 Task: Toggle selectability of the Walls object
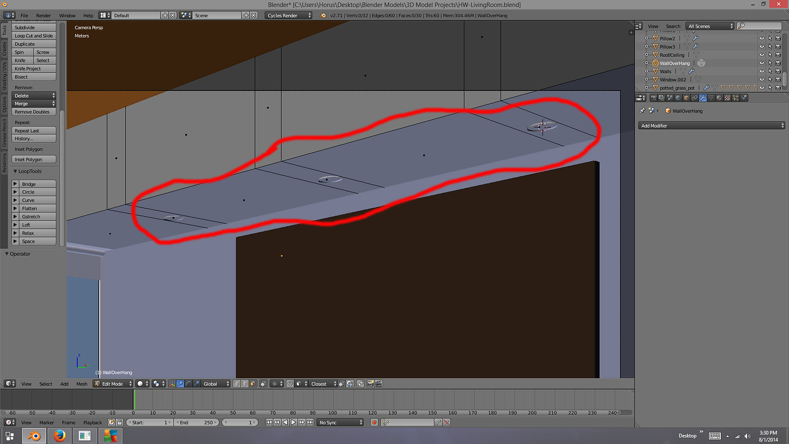point(770,72)
